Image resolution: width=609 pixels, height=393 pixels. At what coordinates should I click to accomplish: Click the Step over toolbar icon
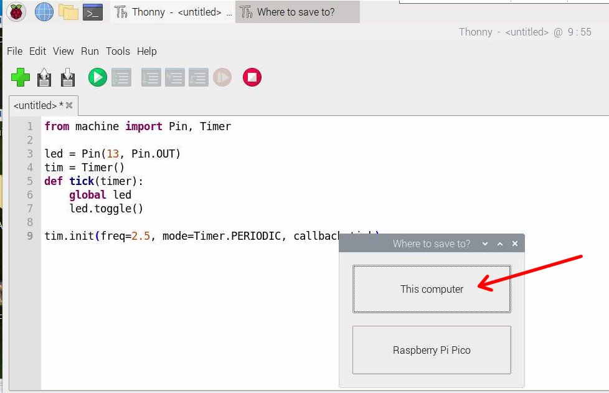151,77
